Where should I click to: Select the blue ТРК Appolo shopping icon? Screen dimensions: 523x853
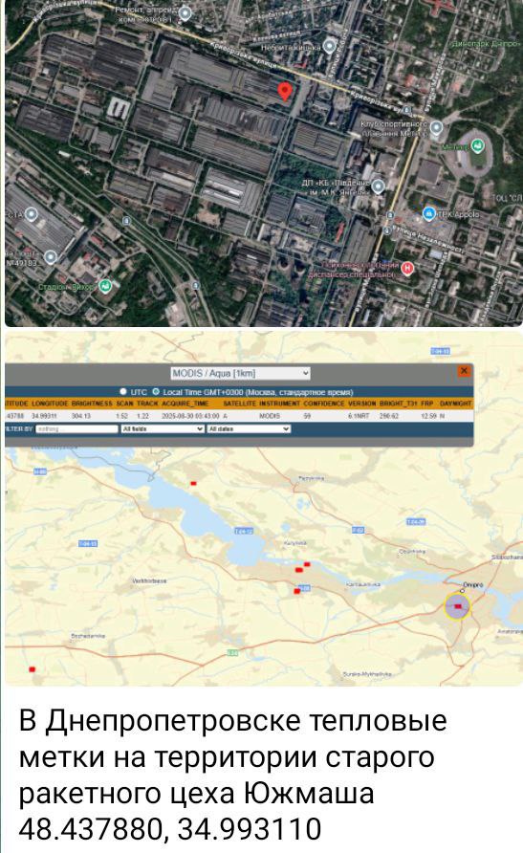[x=429, y=213]
